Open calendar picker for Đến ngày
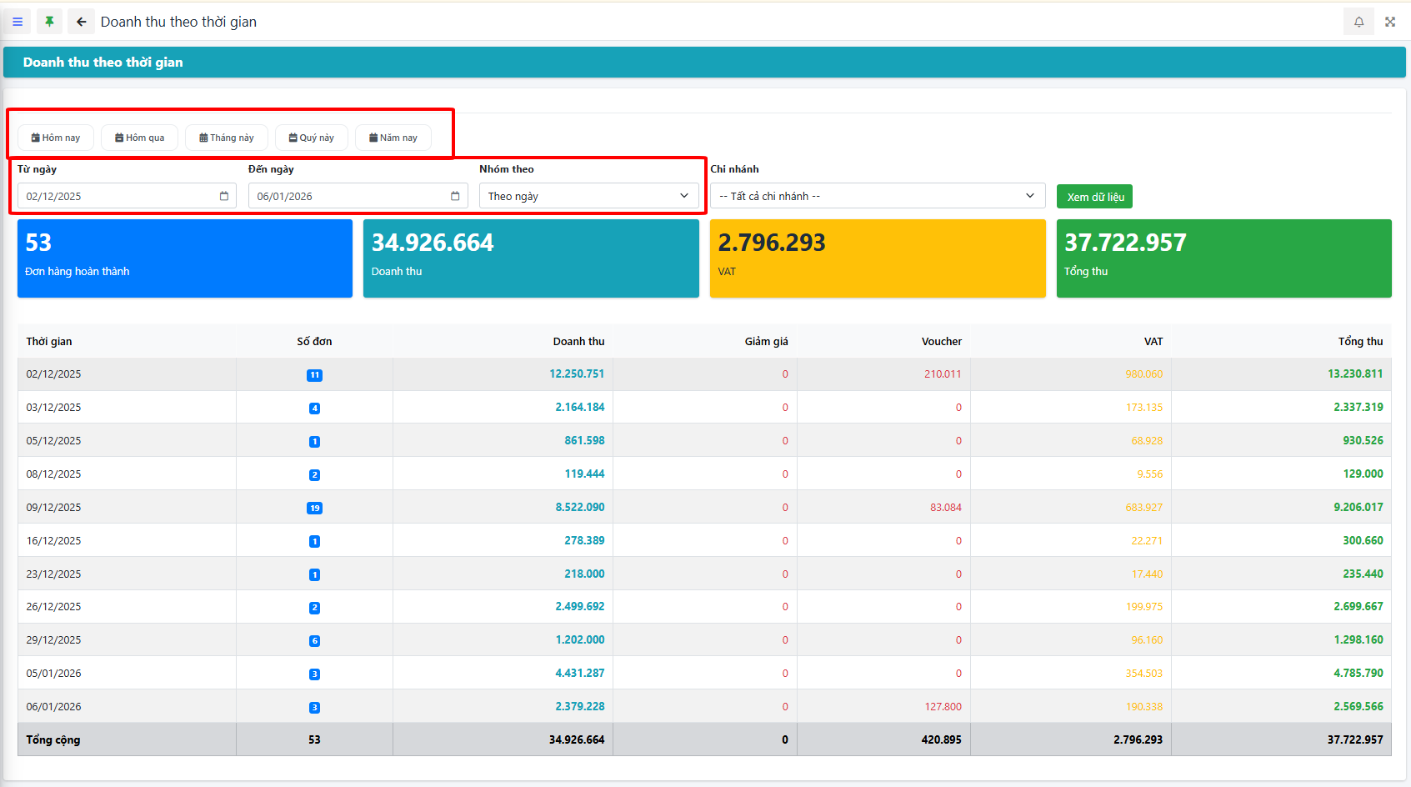The width and height of the screenshot is (1411, 787). 455,196
